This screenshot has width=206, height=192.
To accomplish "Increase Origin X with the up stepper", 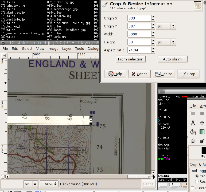I will pyautogui.click(x=153, y=17).
